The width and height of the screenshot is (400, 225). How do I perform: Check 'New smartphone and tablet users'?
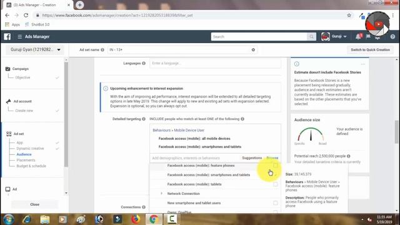tap(276, 203)
